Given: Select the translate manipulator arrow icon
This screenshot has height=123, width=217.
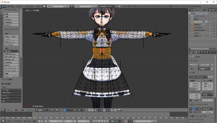Looking at the screenshot, I should [65, 110].
